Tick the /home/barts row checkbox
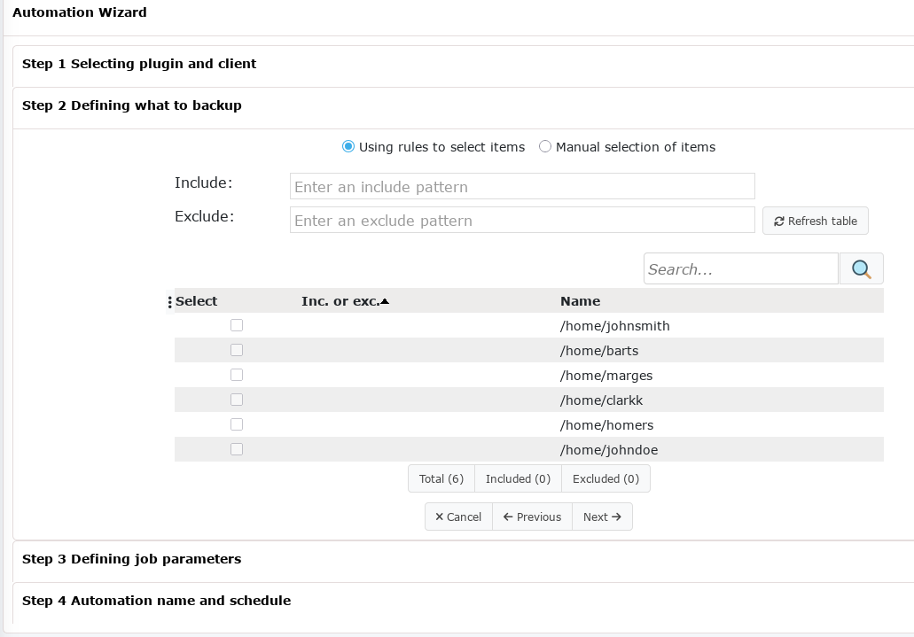 tap(237, 350)
